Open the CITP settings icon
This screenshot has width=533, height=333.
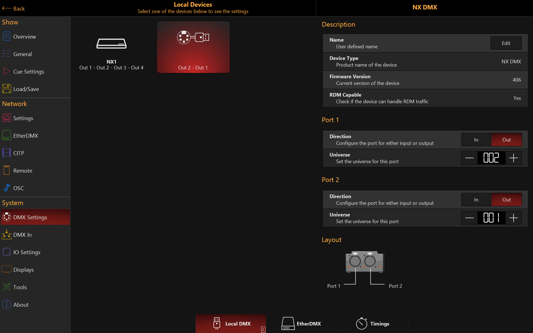tap(7, 153)
